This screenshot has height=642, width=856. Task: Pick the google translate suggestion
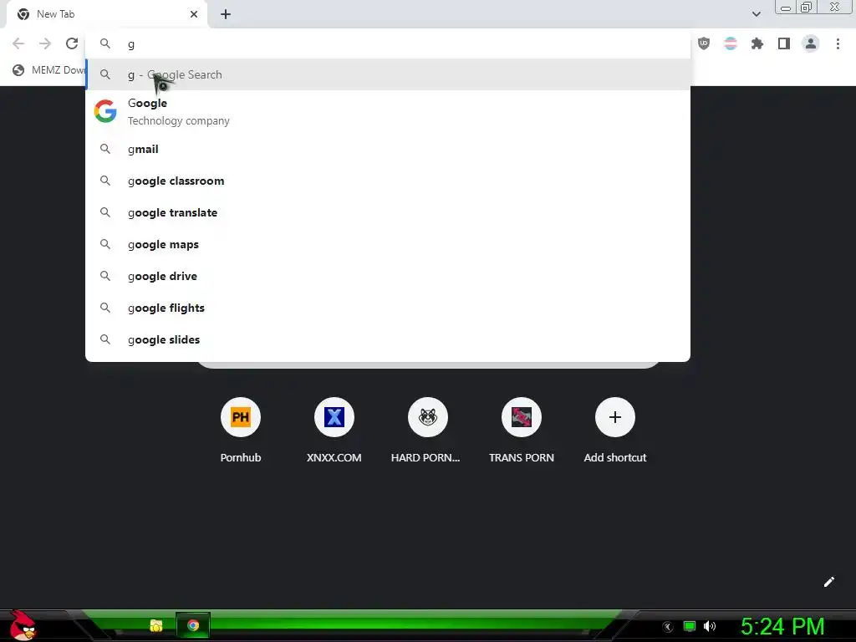pyautogui.click(x=388, y=212)
